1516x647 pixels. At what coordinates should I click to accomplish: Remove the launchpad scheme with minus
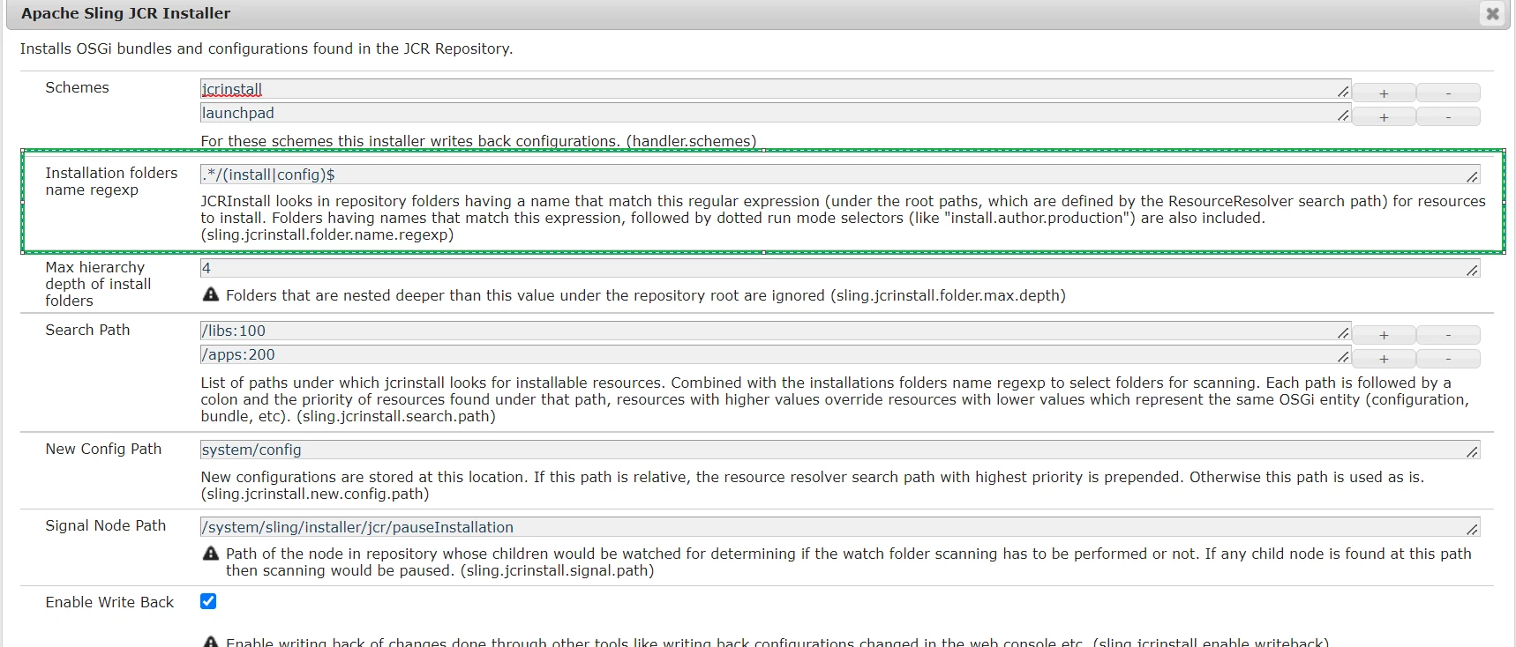1448,116
